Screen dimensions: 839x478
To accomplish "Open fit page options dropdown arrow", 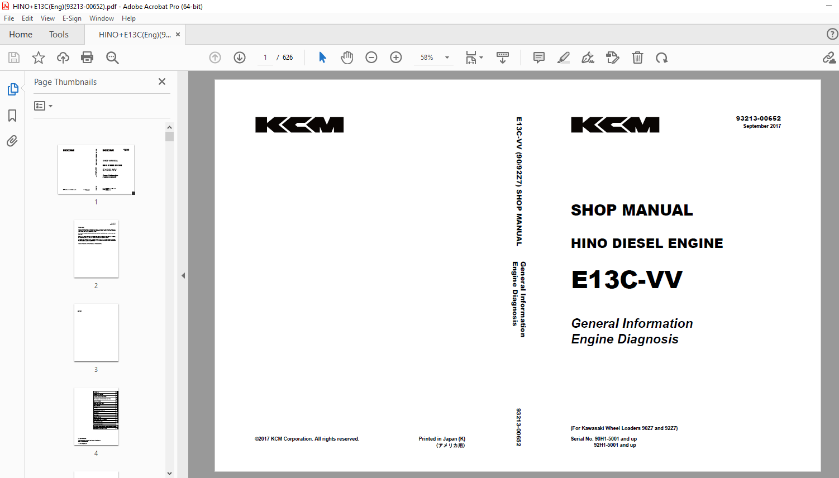I will 482,58.
